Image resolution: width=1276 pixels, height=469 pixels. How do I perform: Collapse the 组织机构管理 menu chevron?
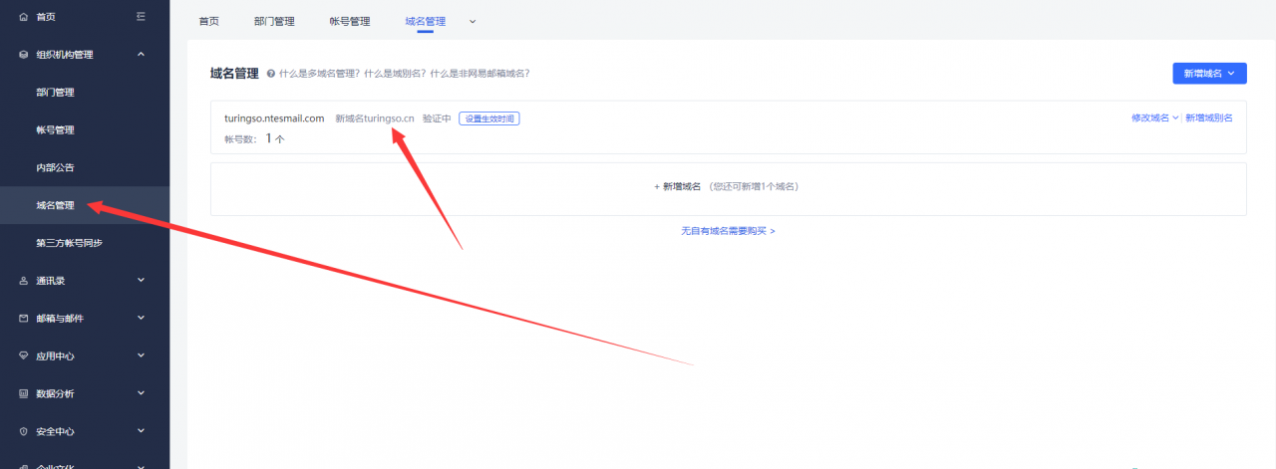141,55
